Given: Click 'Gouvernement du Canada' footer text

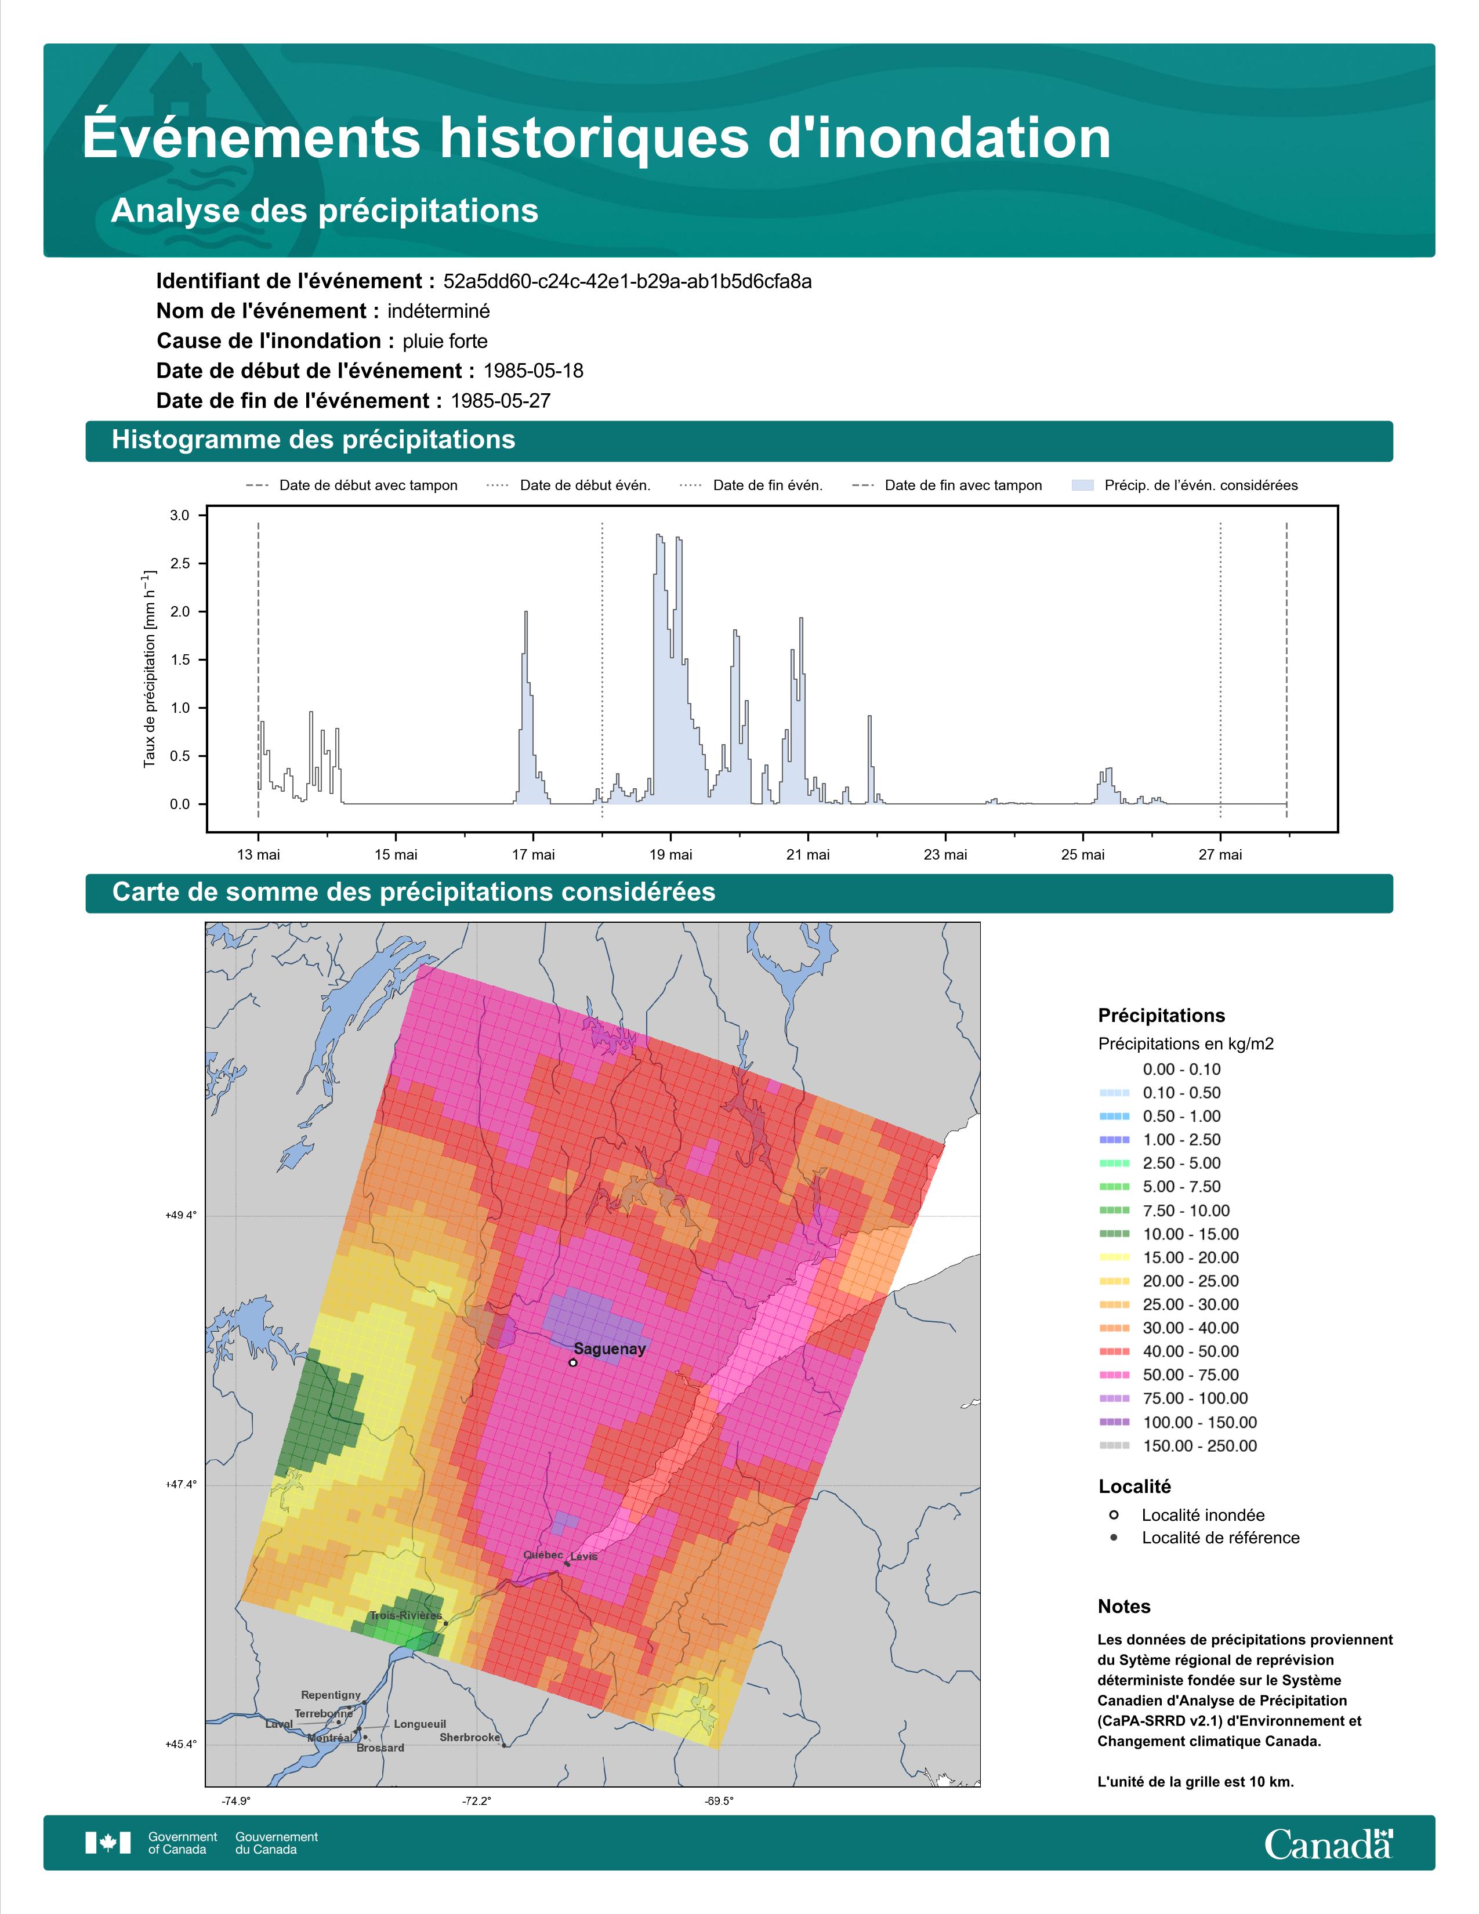Looking at the screenshot, I should pyautogui.click(x=276, y=1843).
